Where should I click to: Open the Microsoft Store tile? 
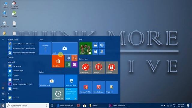click(52, 81)
